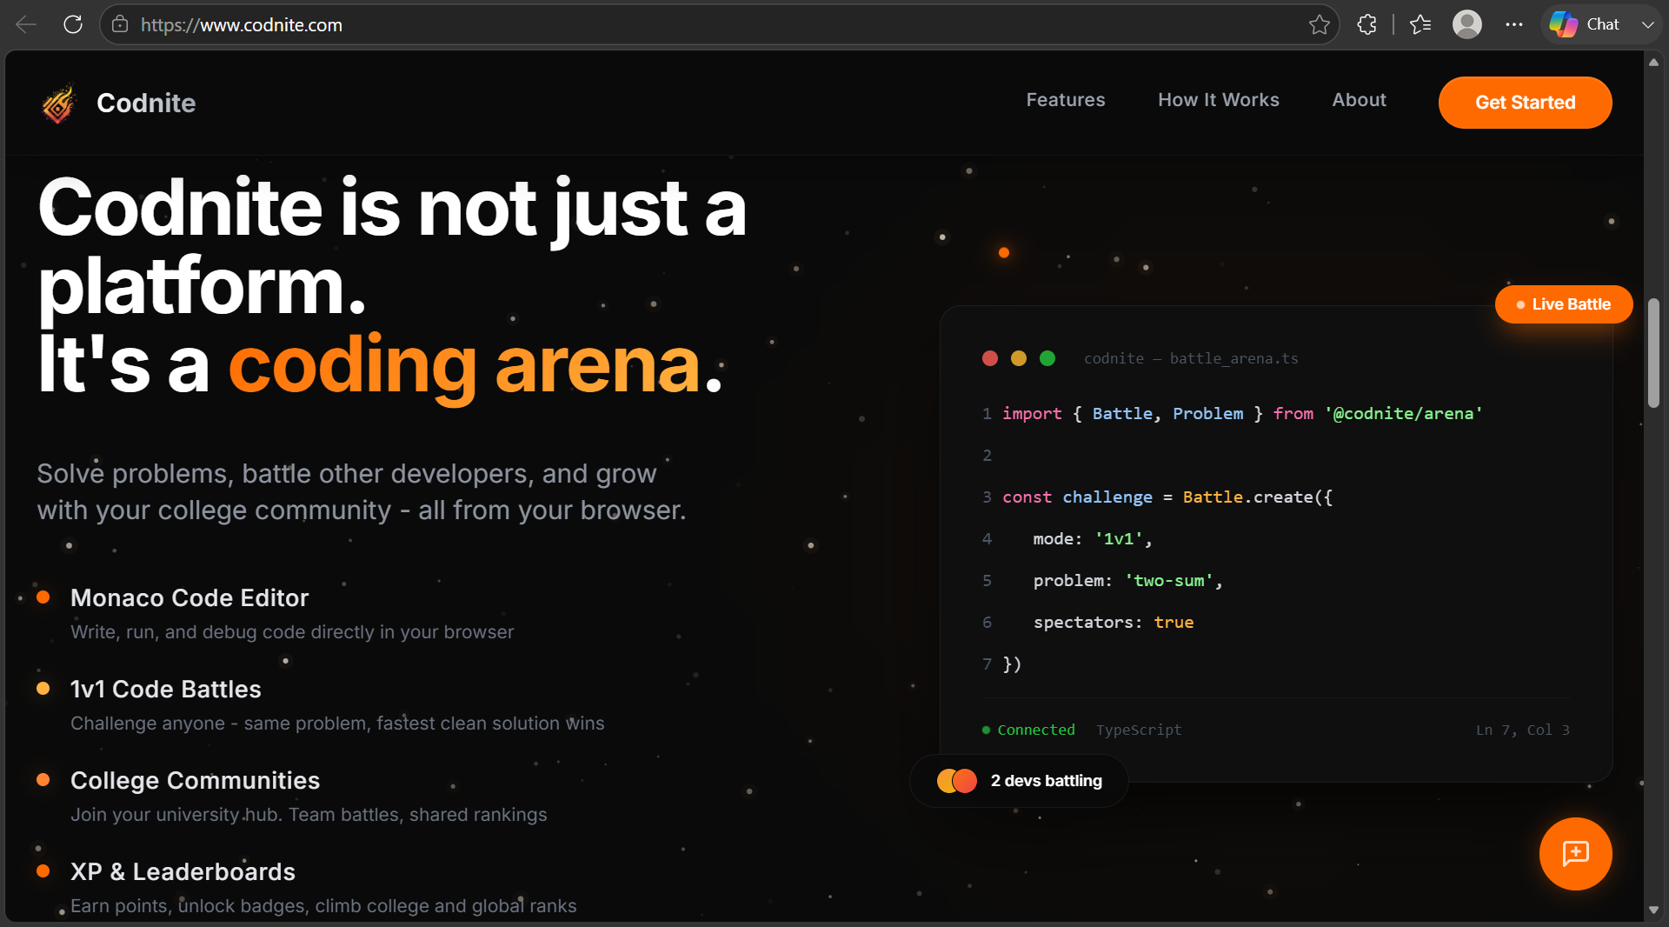The image size is (1669, 927).
Task: Open the How It Works nav item
Action: 1219,100
